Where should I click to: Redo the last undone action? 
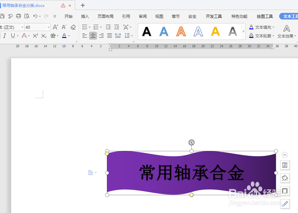46,16
